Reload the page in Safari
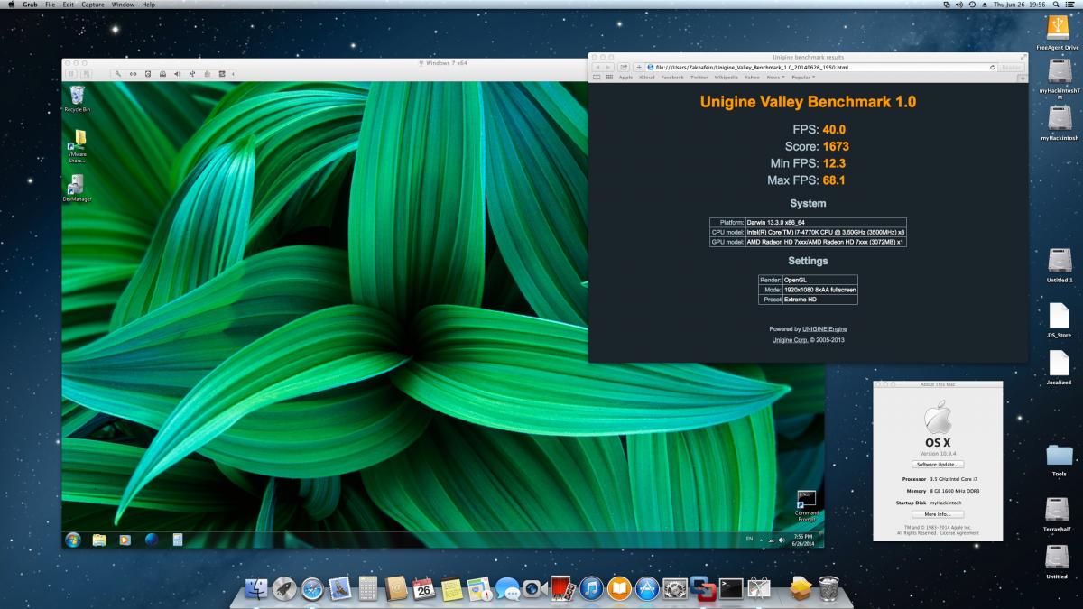Image resolution: width=1083 pixels, height=609 pixels. point(992,67)
